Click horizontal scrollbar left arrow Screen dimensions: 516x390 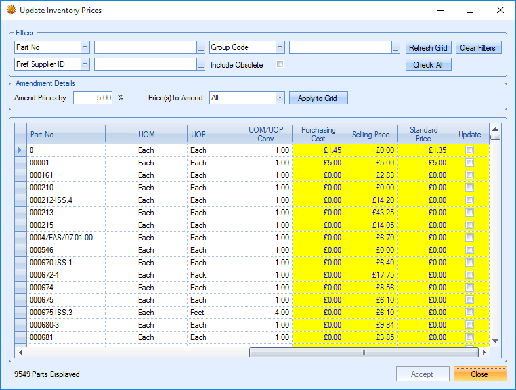[20, 353]
